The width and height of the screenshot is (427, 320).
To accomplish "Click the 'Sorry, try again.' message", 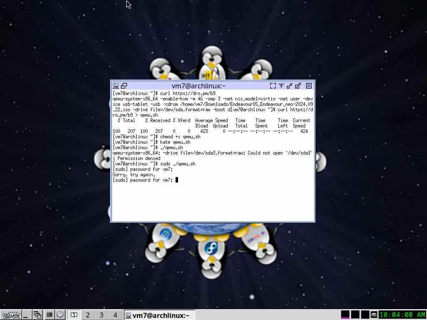I will pos(134,175).
